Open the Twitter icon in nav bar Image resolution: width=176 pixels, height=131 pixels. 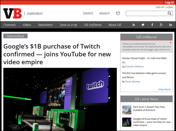(x=143, y=25)
